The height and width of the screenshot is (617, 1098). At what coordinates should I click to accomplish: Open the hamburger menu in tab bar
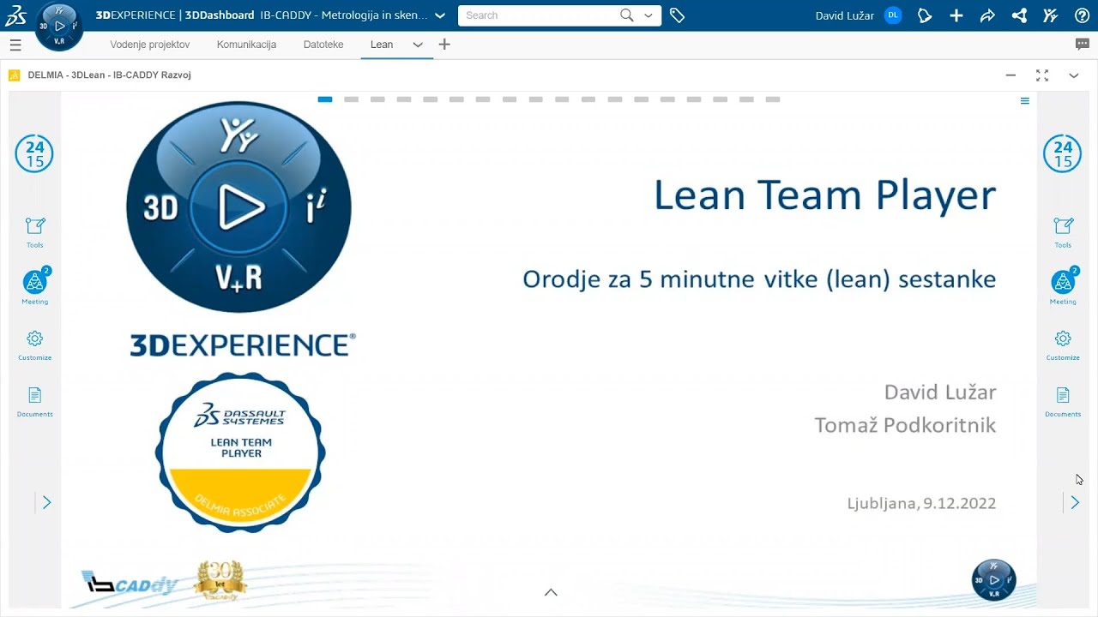point(15,45)
